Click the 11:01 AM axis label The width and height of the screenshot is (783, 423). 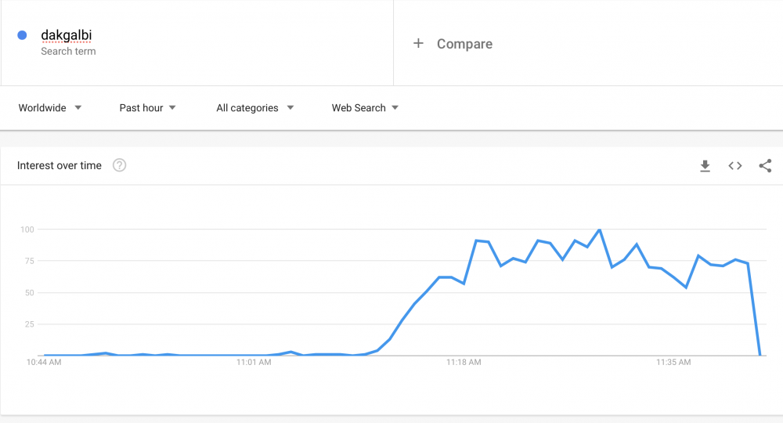[254, 362]
